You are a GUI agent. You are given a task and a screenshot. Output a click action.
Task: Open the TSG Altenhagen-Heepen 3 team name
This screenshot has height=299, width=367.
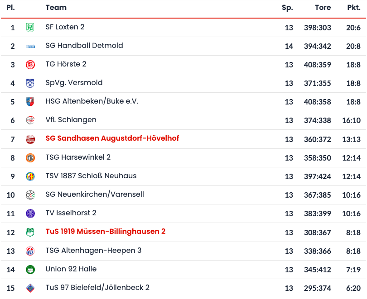(x=93, y=251)
